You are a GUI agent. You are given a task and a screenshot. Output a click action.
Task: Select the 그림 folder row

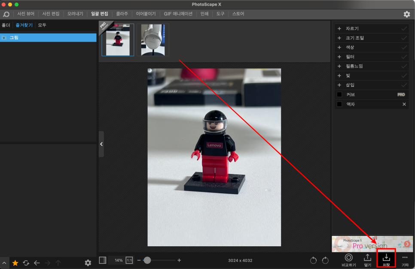click(48, 37)
